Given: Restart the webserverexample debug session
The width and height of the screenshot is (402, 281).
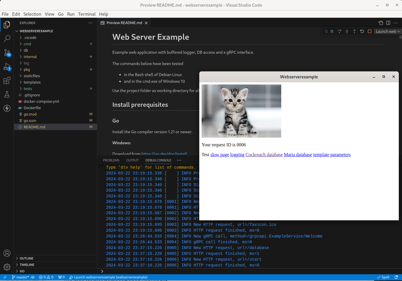Looking at the screenshot, I should [362, 31].
